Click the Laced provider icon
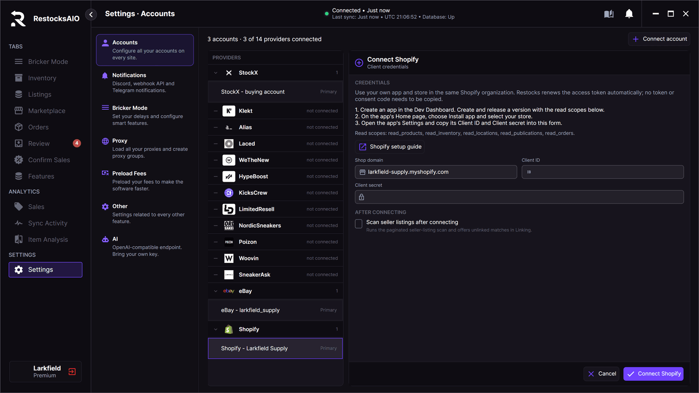 (229, 144)
